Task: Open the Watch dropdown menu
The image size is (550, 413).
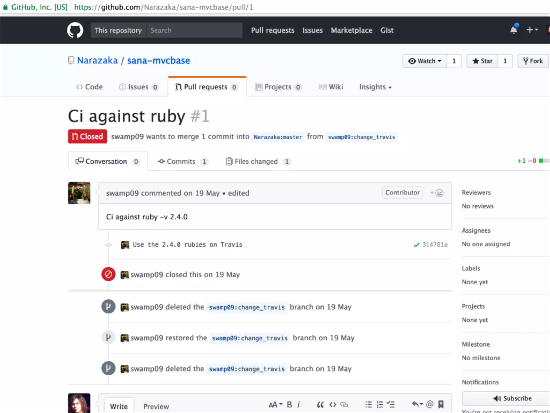Action: pos(425,61)
